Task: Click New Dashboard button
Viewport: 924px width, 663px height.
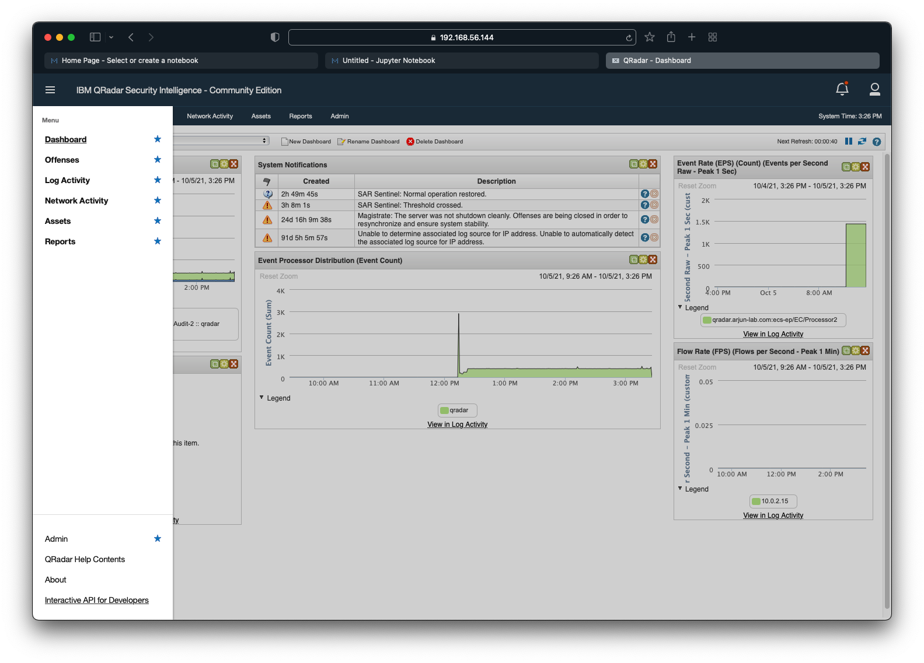Action: (x=306, y=142)
